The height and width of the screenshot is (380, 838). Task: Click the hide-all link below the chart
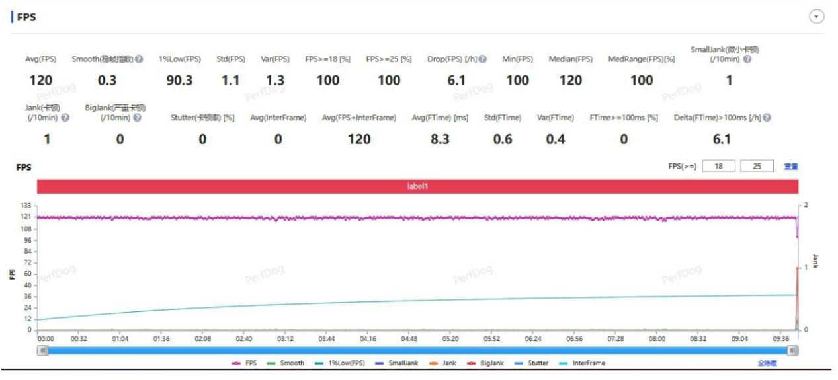[x=767, y=363]
